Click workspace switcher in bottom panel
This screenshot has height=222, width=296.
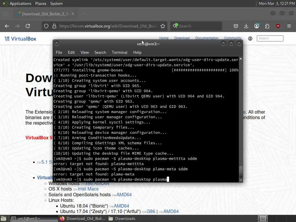coord(263,219)
